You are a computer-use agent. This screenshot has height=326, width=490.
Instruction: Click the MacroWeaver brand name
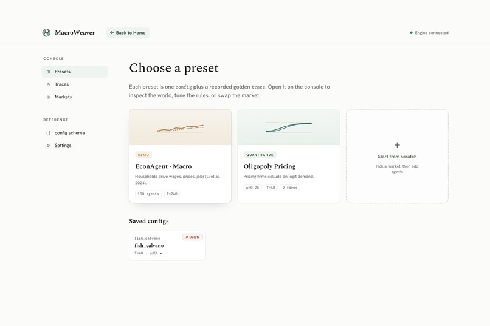(x=75, y=32)
